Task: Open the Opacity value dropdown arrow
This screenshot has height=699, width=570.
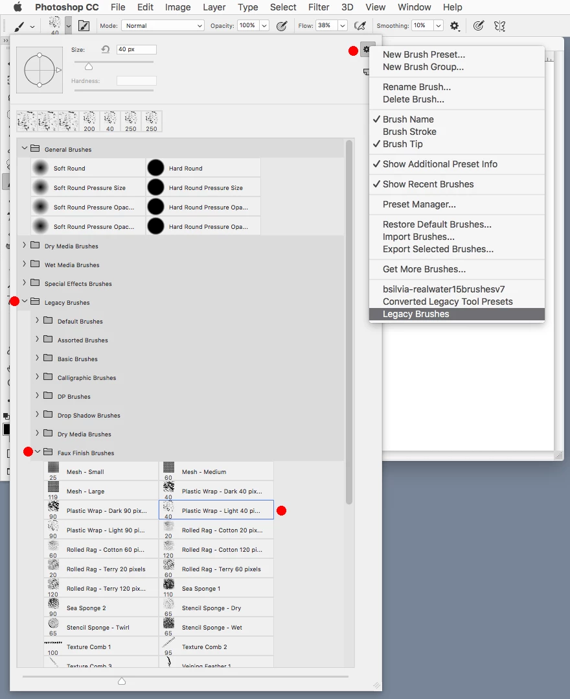Action: coord(264,26)
